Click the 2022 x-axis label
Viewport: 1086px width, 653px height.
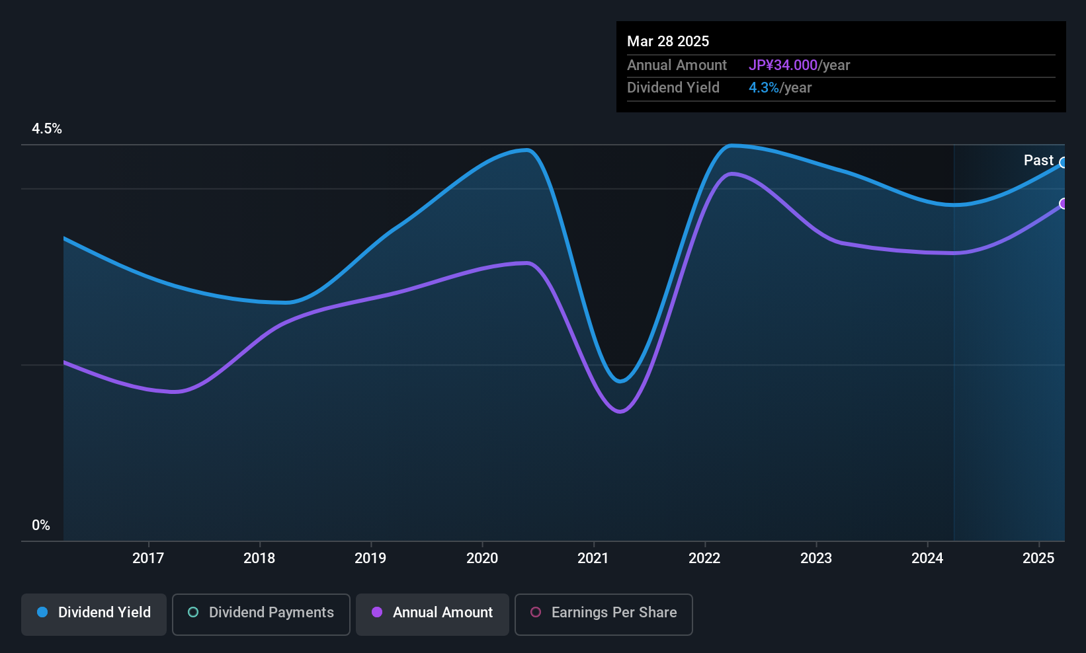tap(704, 558)
